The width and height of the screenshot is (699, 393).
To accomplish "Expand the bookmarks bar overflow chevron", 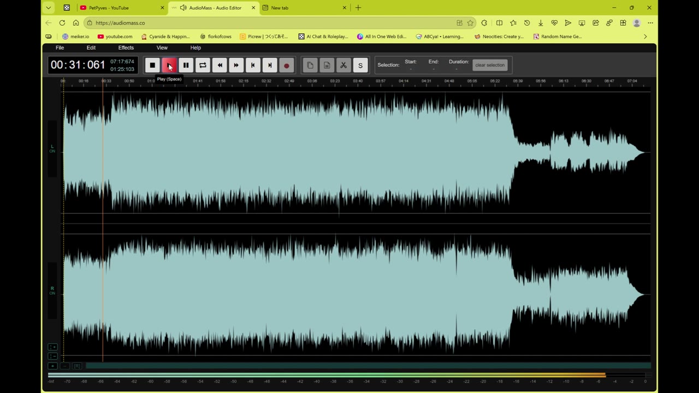I will (645, 37).
